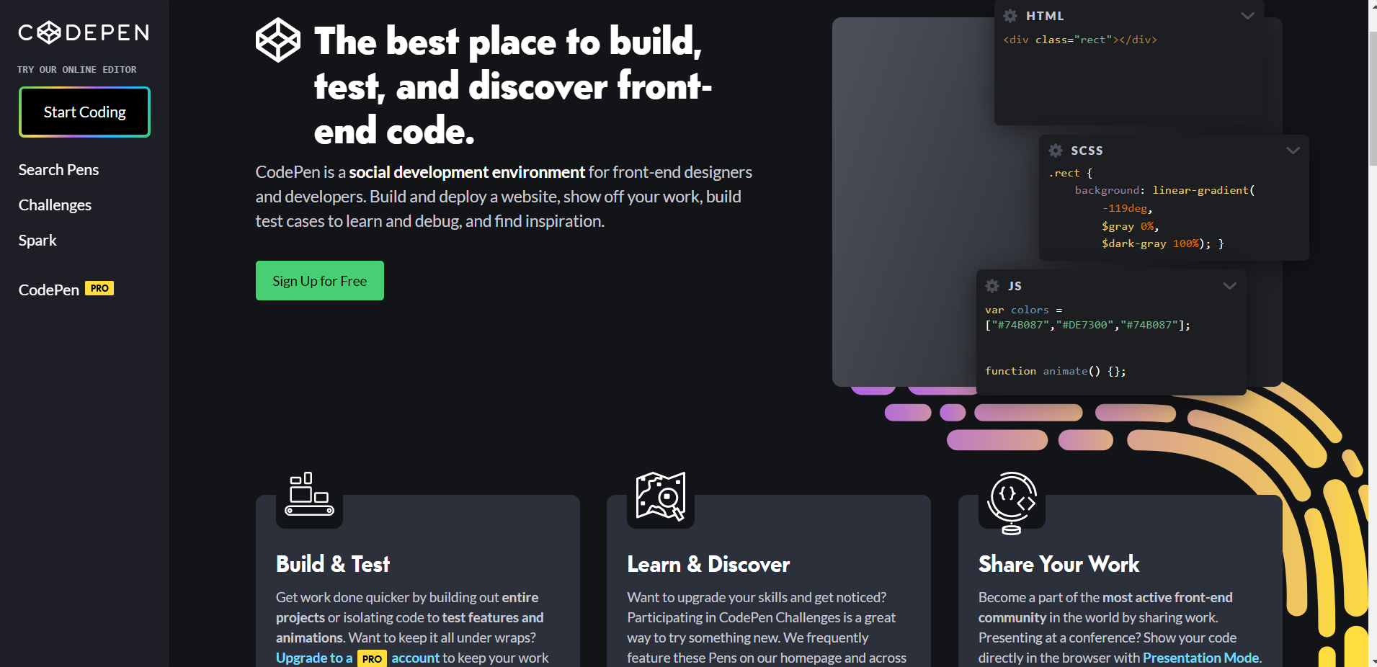
Task: Click the bold text social development environment
Action: pos(467,172)
